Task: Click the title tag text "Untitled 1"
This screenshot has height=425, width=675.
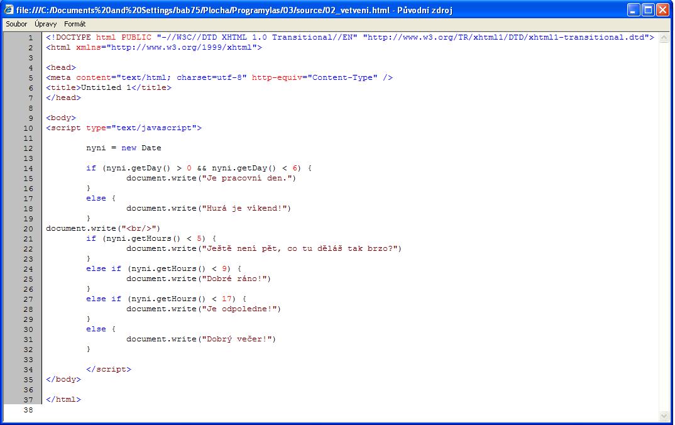Action: click(x=101, y=87)
